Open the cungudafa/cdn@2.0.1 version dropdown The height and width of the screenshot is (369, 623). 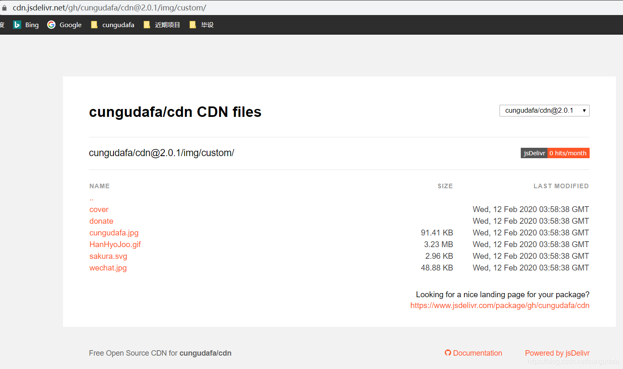[x=544, y=111]
